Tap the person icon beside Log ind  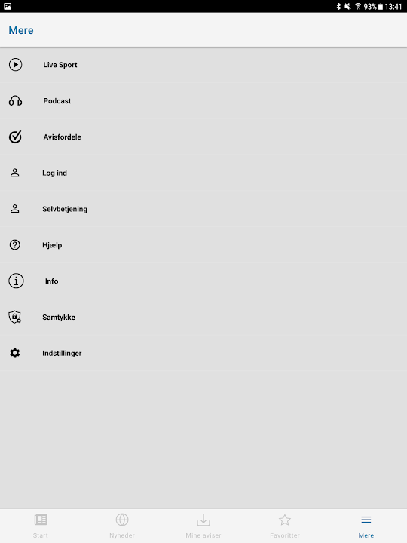pyautogui.click(x=14, y=173)
